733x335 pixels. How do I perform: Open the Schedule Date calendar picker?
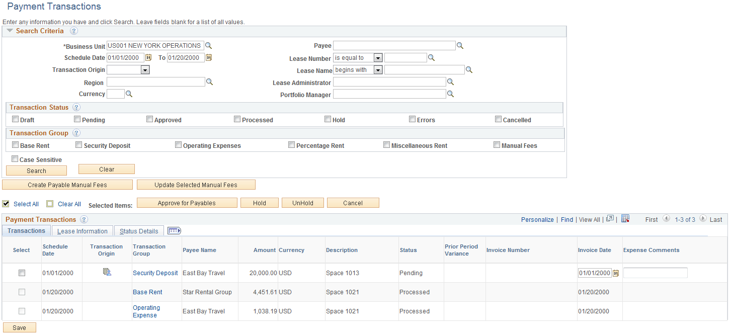point(148,57)
